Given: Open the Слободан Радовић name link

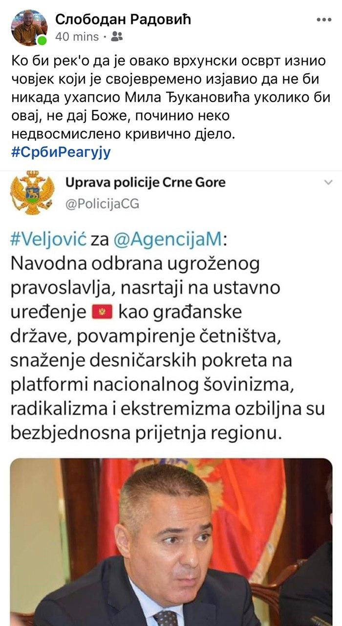Looking at the screenshot, I should click(x=123, y=20).
